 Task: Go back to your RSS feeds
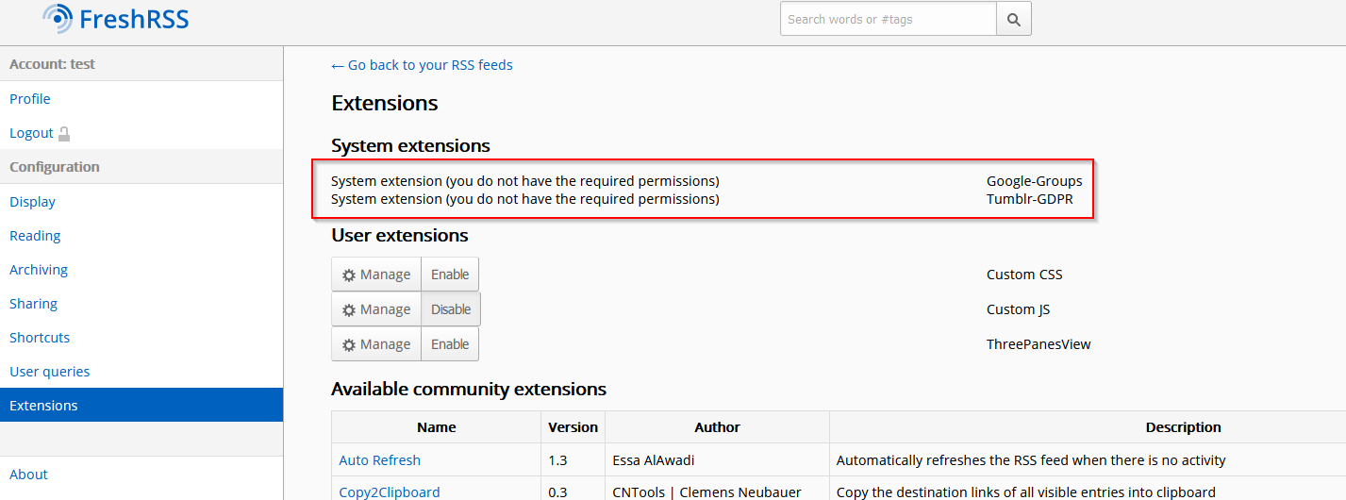(422, 65)
